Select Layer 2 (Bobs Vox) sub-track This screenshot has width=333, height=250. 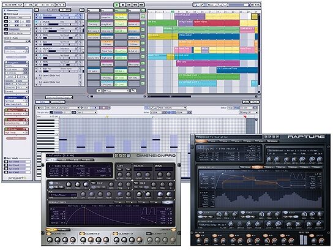(59, 83)
